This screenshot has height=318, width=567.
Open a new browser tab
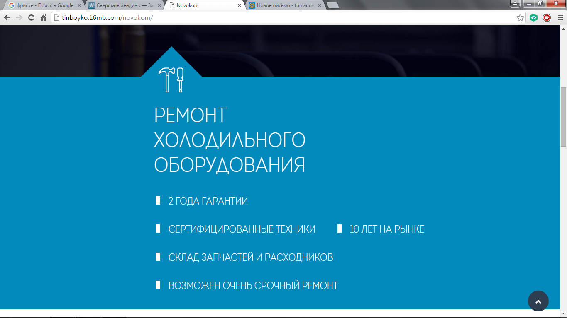pyautogui.click(x=333, y=6)
